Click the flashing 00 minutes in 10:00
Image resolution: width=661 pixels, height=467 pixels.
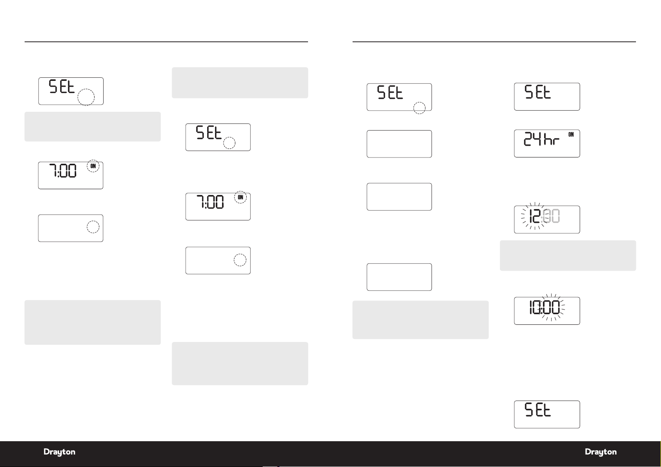[552, 308]
